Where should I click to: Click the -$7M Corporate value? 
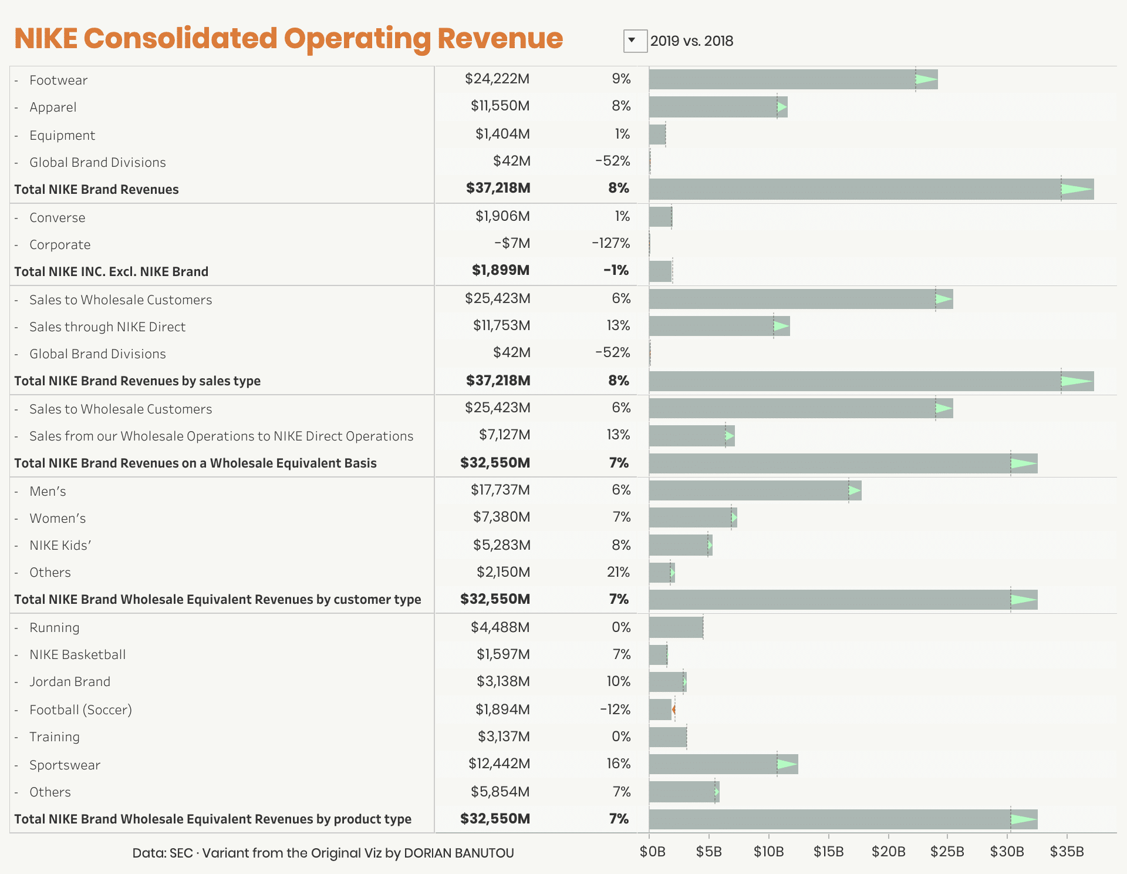pyautogui.click(x=512, y=243)
